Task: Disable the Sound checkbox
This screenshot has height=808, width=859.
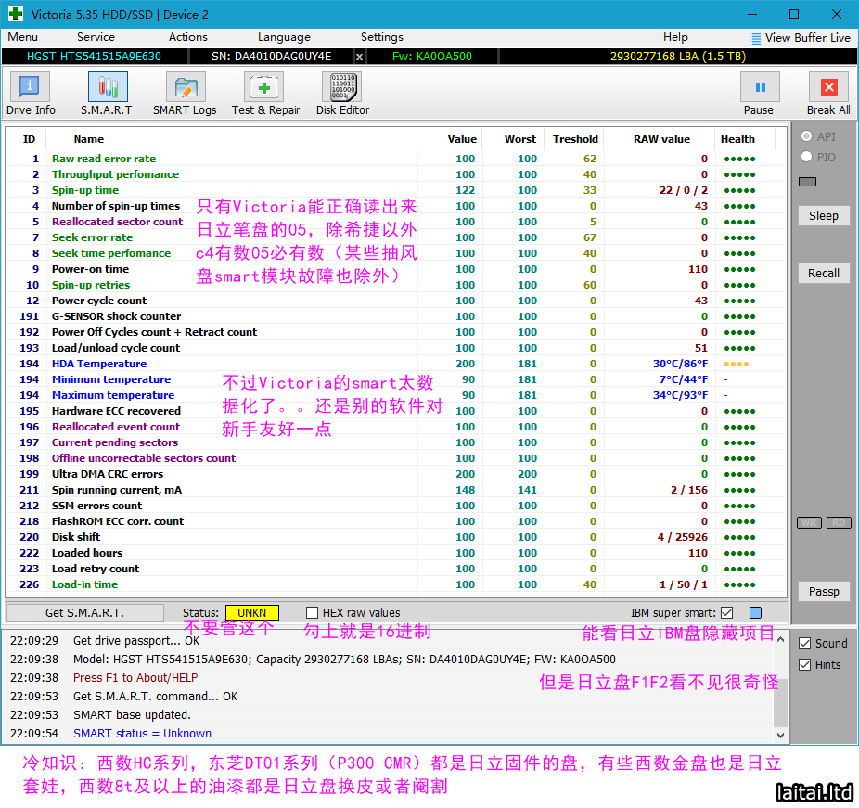Action: (x=804, y=643)
